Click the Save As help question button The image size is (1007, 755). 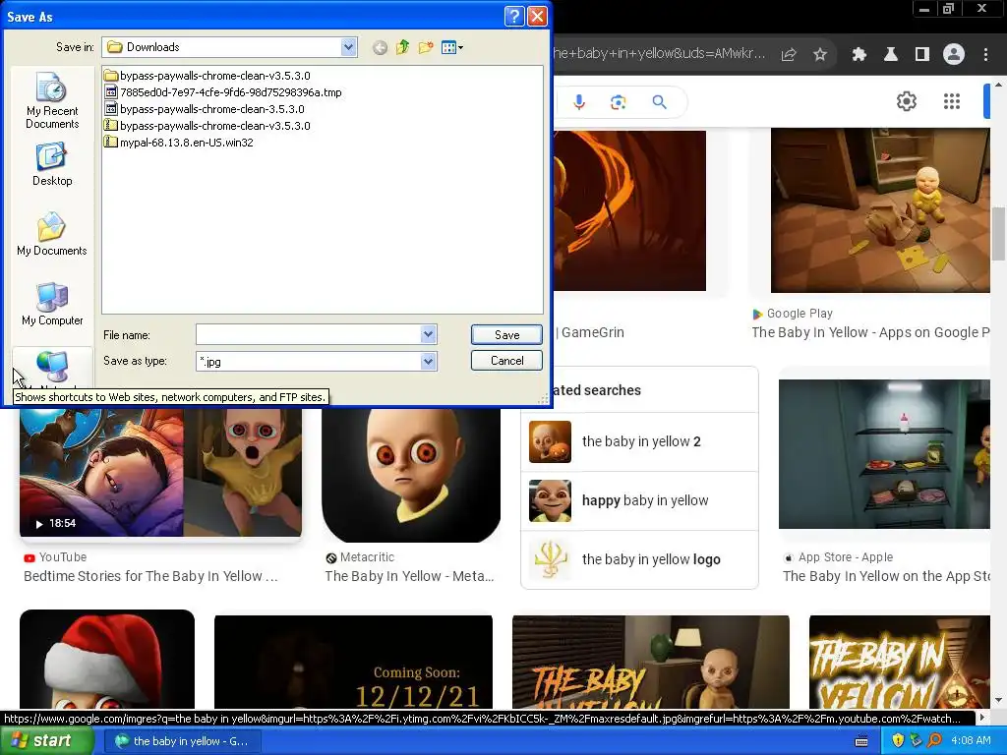click(x=514, y=16)
